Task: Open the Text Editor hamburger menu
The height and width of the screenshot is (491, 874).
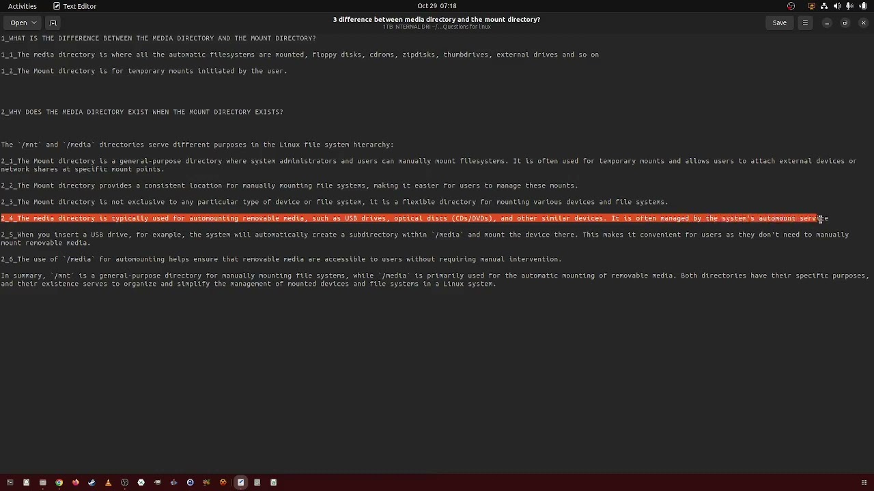Action: (805, 23)
